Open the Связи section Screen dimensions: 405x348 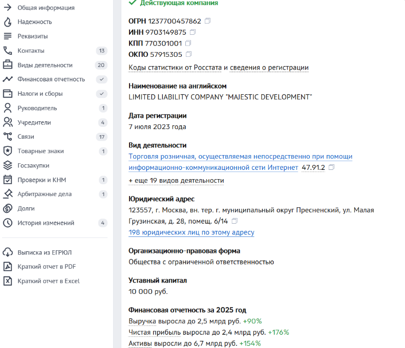click(26, 137)
